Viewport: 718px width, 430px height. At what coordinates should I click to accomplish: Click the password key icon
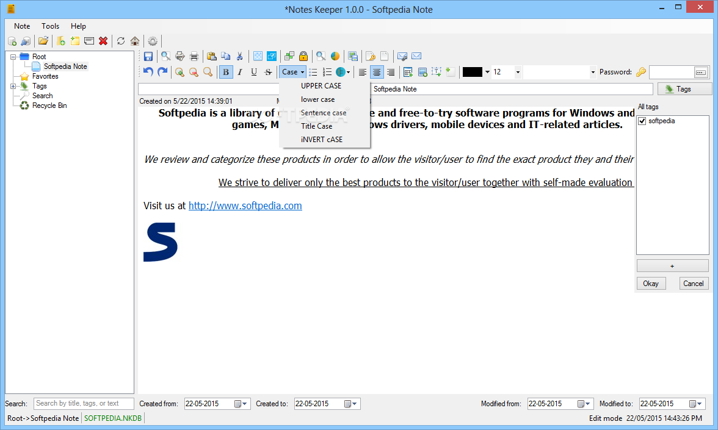tap(642, 72)
